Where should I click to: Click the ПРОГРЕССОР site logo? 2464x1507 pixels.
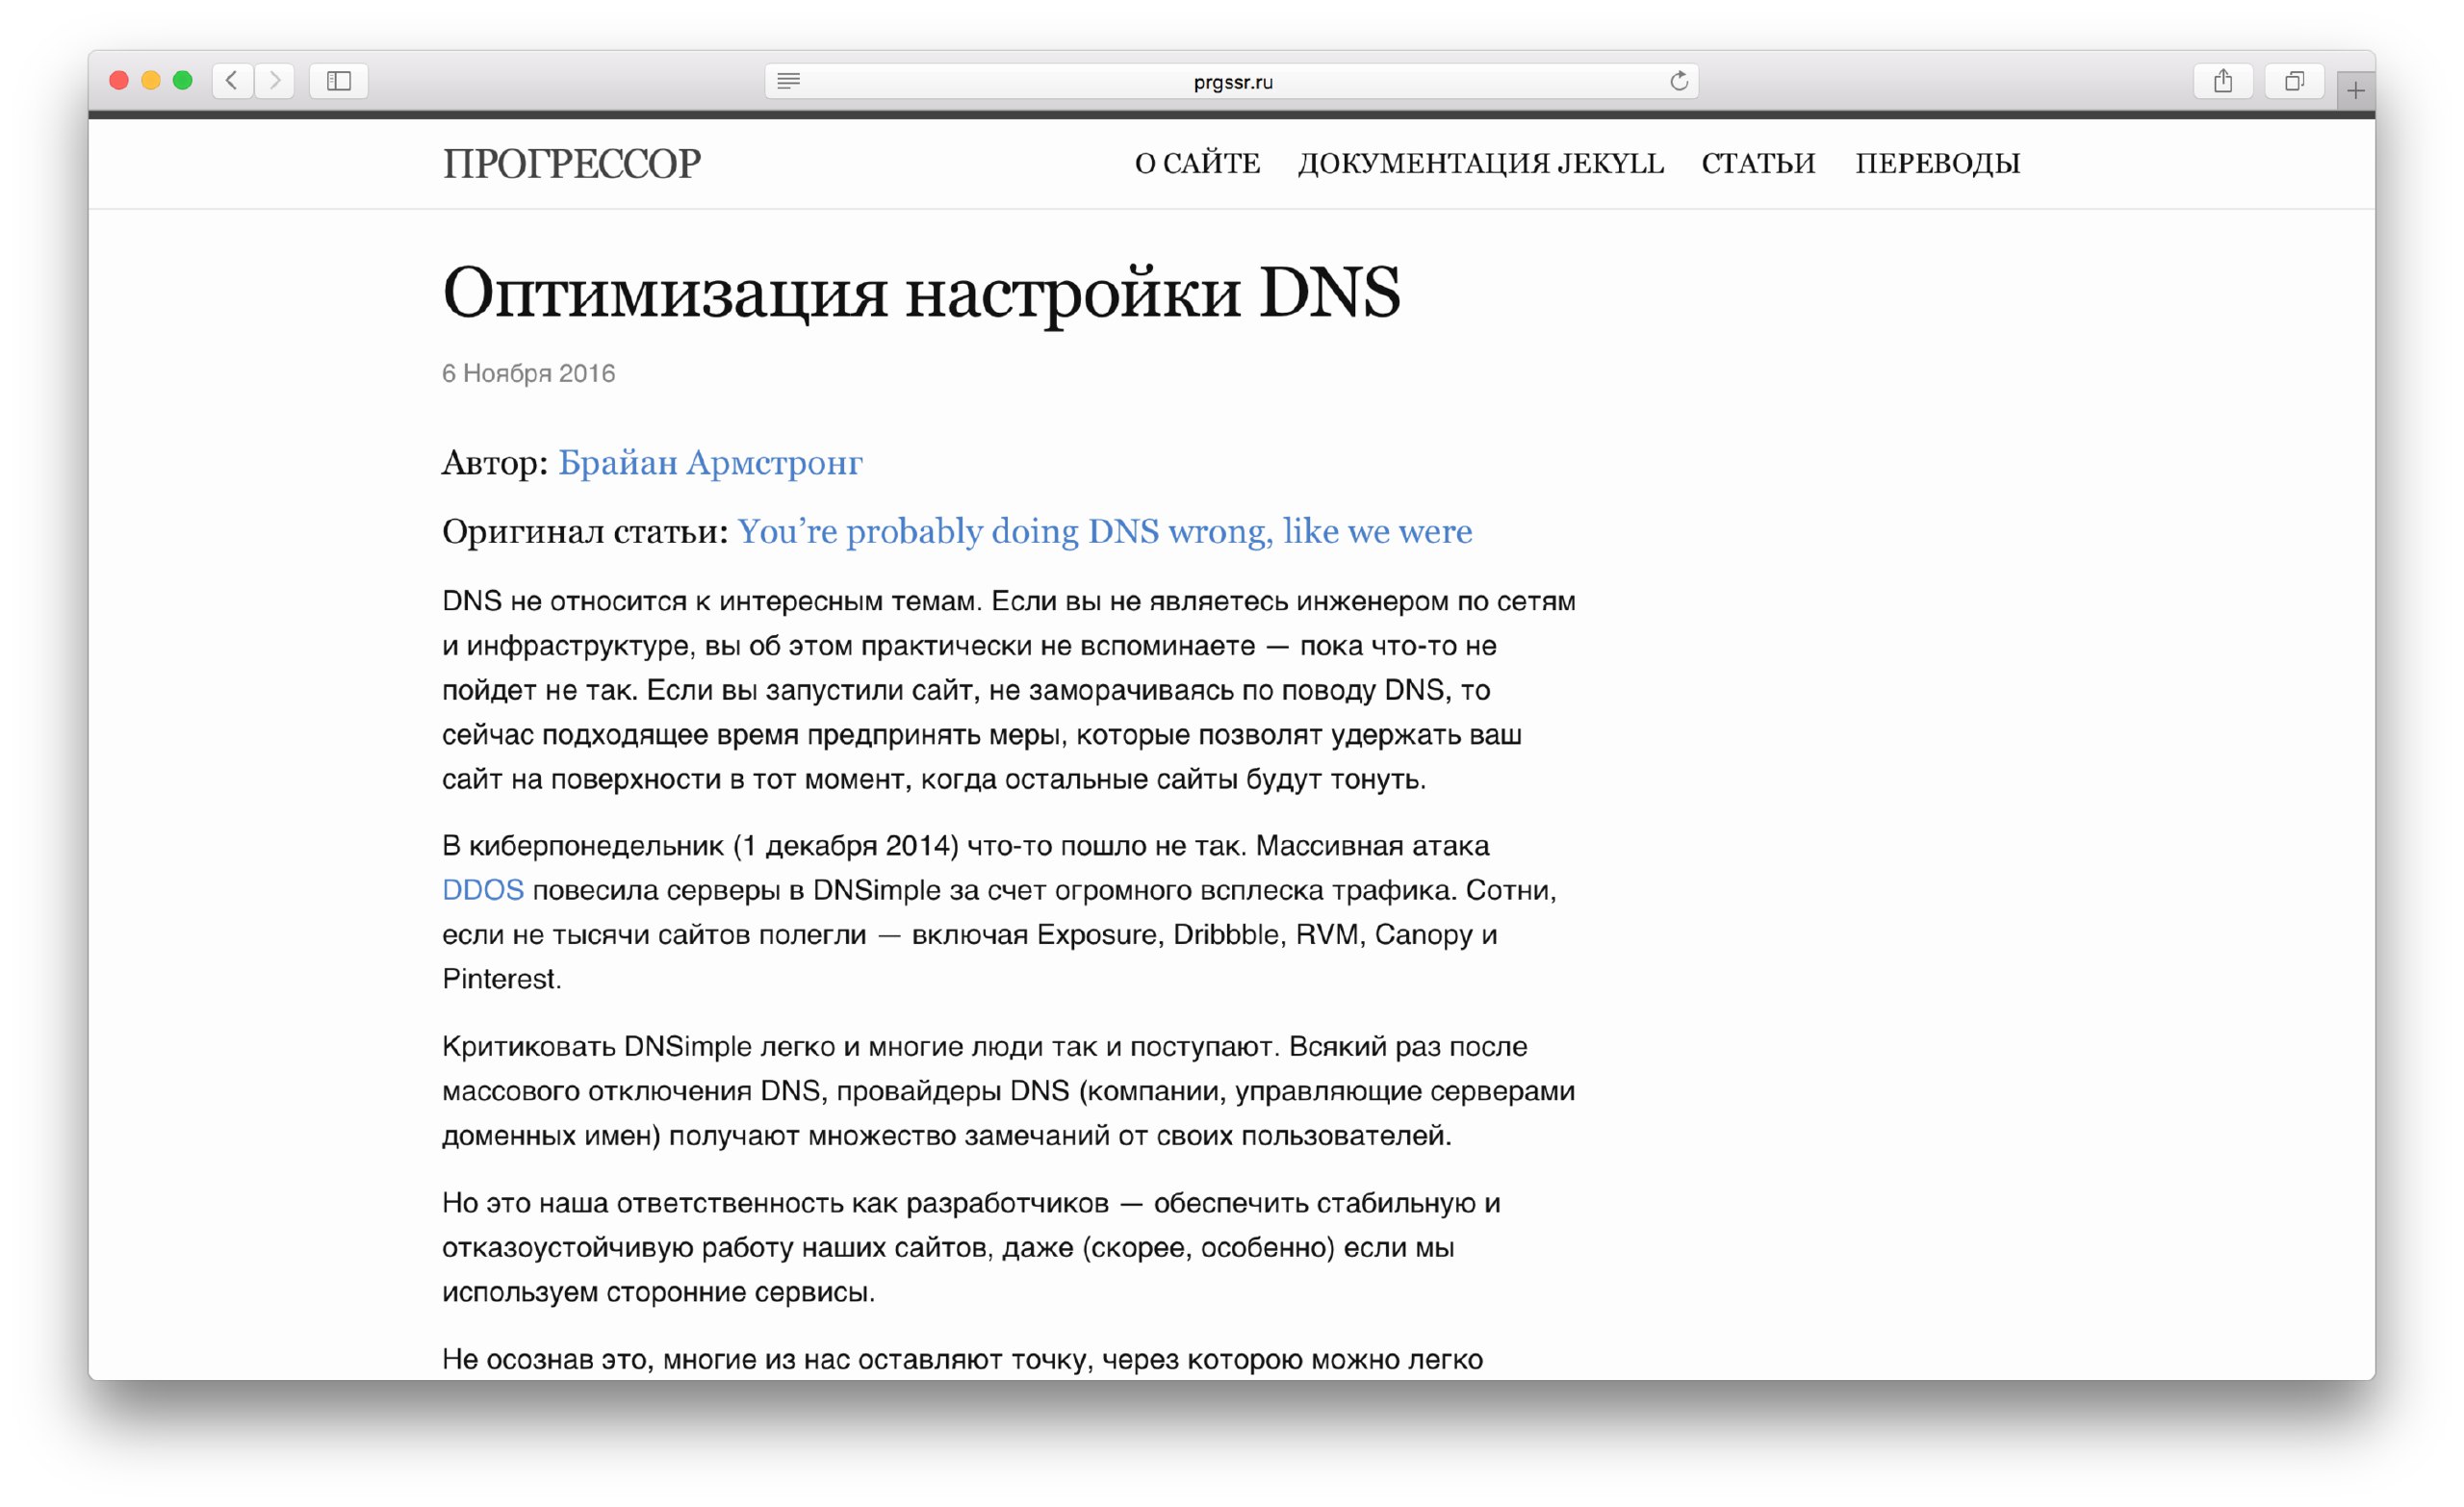tap(572, 164)
